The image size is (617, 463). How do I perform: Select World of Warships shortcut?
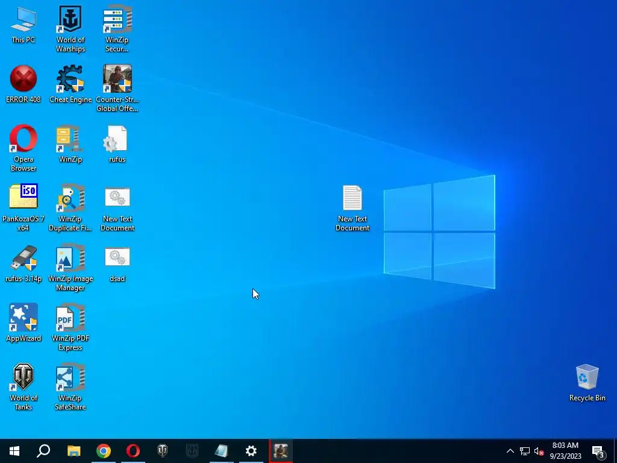coord(70,29)
